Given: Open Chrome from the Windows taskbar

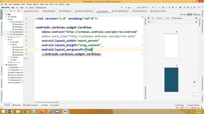Looking at the screenshot, I should pyautogui.click(x=26, y=111).
